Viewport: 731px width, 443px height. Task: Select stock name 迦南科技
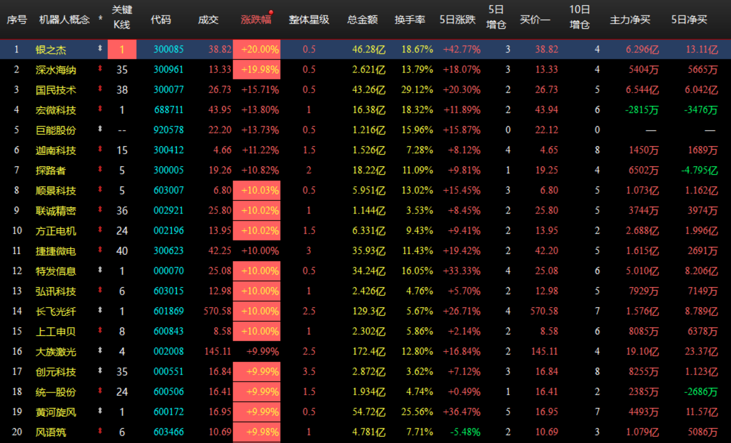(x=56, y=150)
